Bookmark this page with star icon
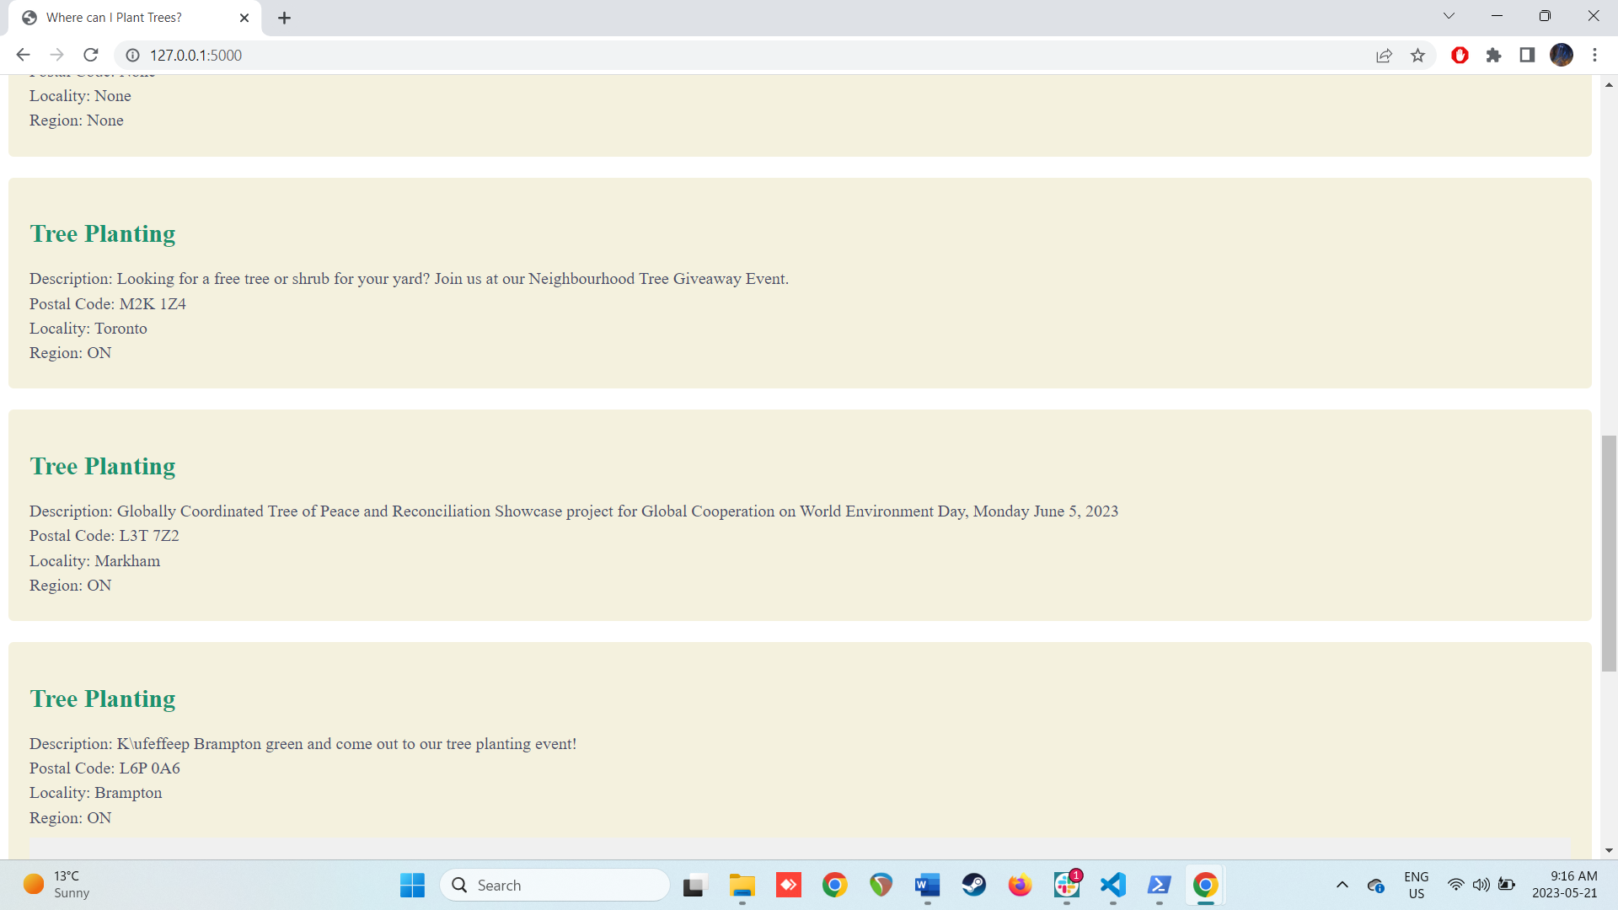 pyautogui.click(x=1417, y=55)
